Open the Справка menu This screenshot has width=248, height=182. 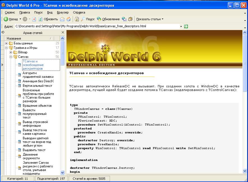79,12
